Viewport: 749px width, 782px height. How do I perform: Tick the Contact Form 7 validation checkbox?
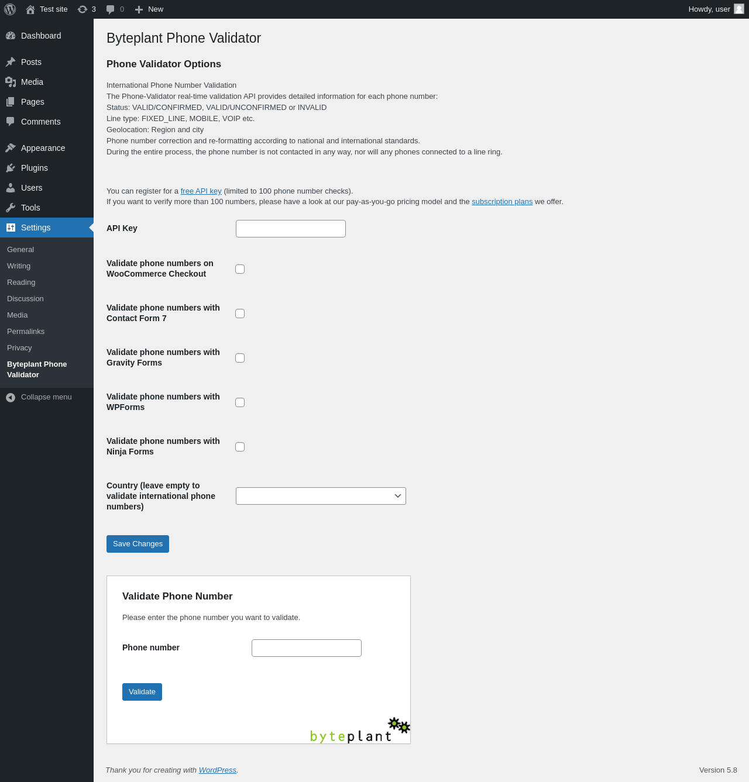pyautogui.click(x=240, y=314)
